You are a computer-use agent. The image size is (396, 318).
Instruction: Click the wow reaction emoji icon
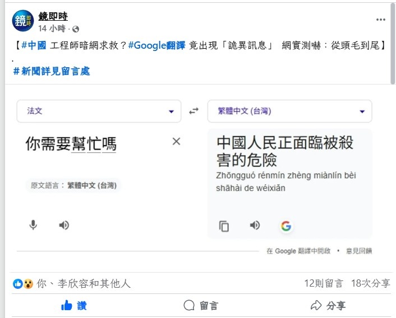click(x=28, y=284)
